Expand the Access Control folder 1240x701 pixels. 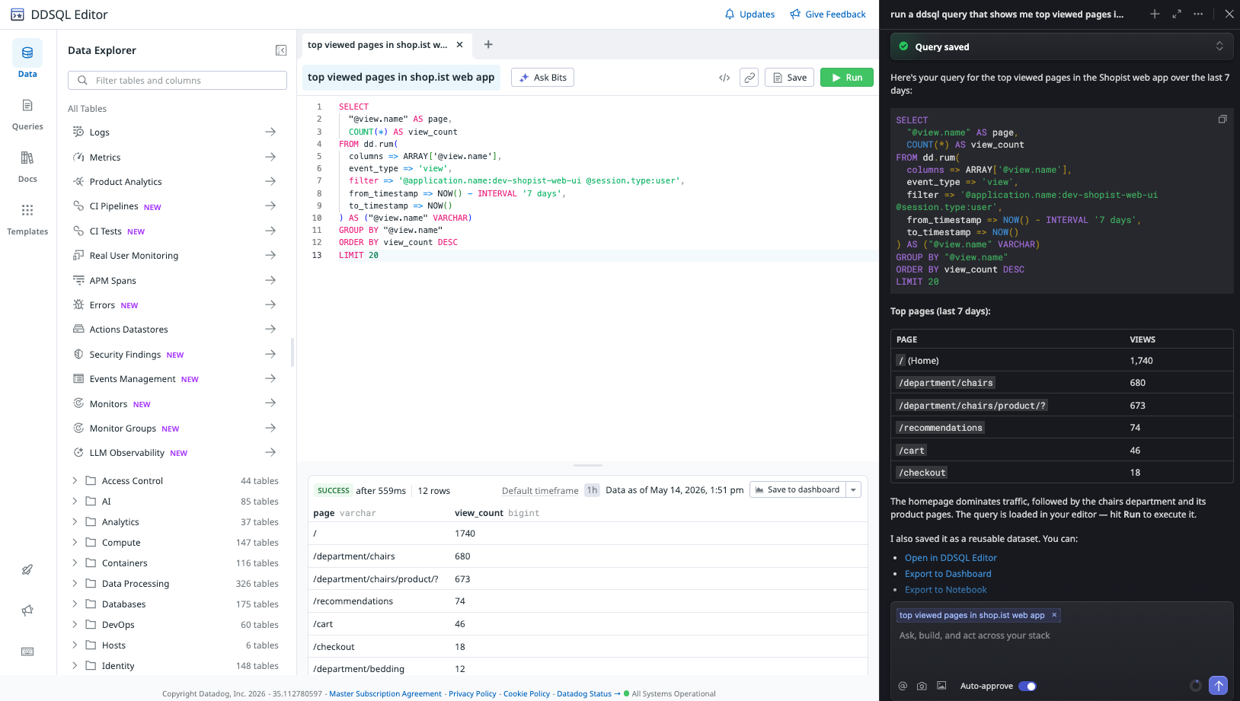point(75,480)
